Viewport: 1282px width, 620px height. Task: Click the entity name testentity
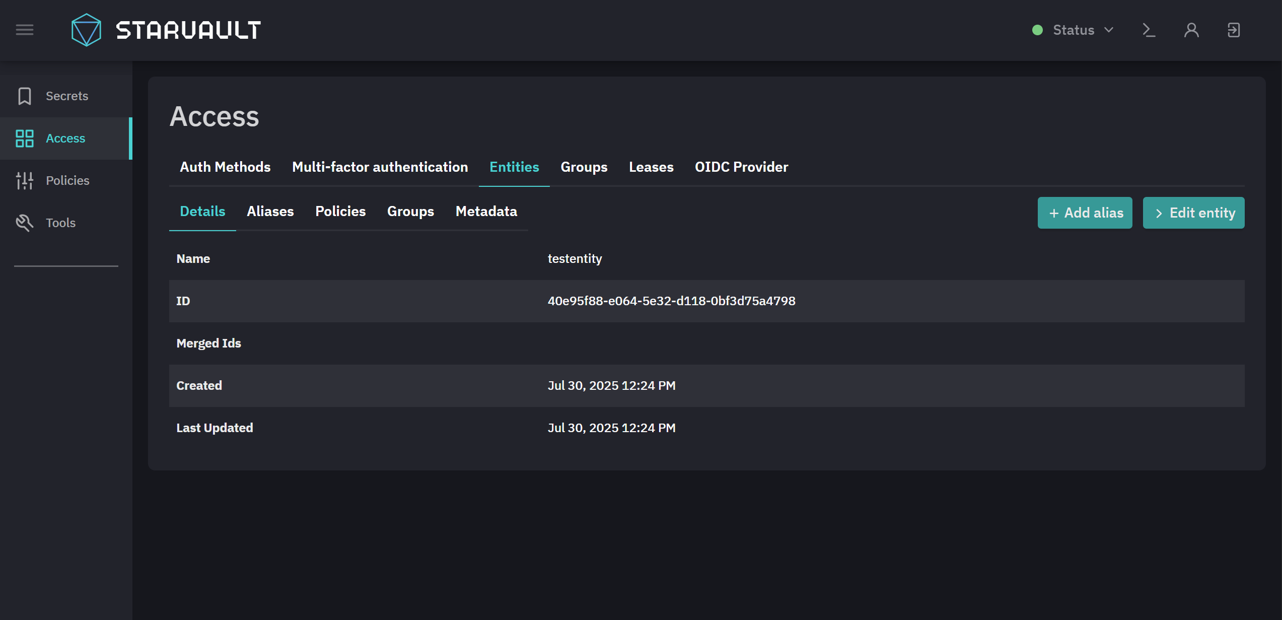point(575,259)
